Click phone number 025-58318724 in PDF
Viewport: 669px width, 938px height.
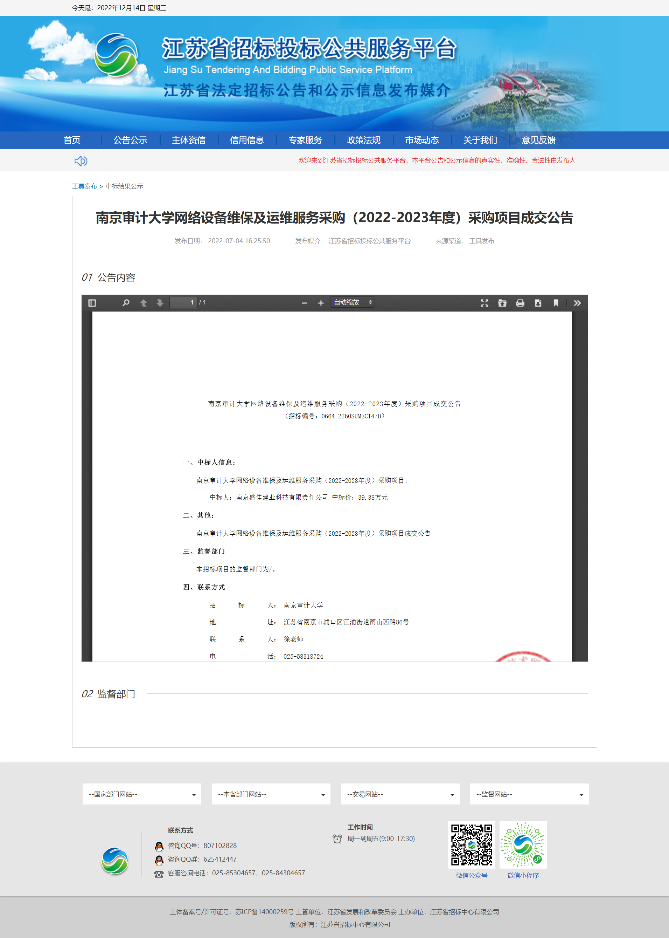pos(303,656)
